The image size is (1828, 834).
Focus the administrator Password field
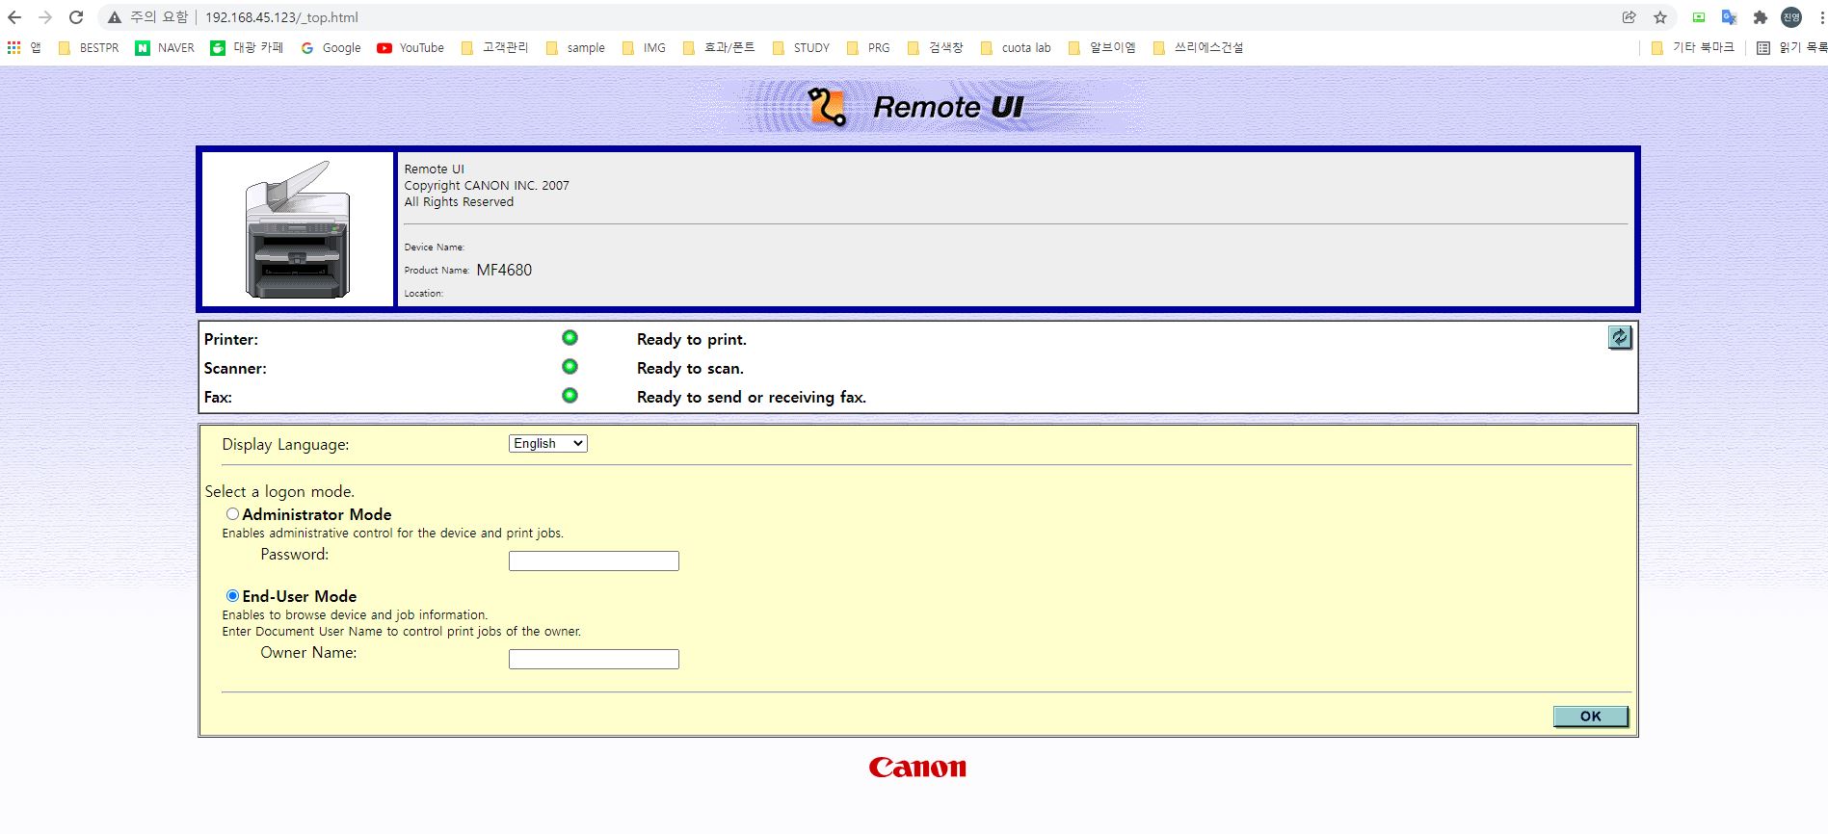click(594, 560)
